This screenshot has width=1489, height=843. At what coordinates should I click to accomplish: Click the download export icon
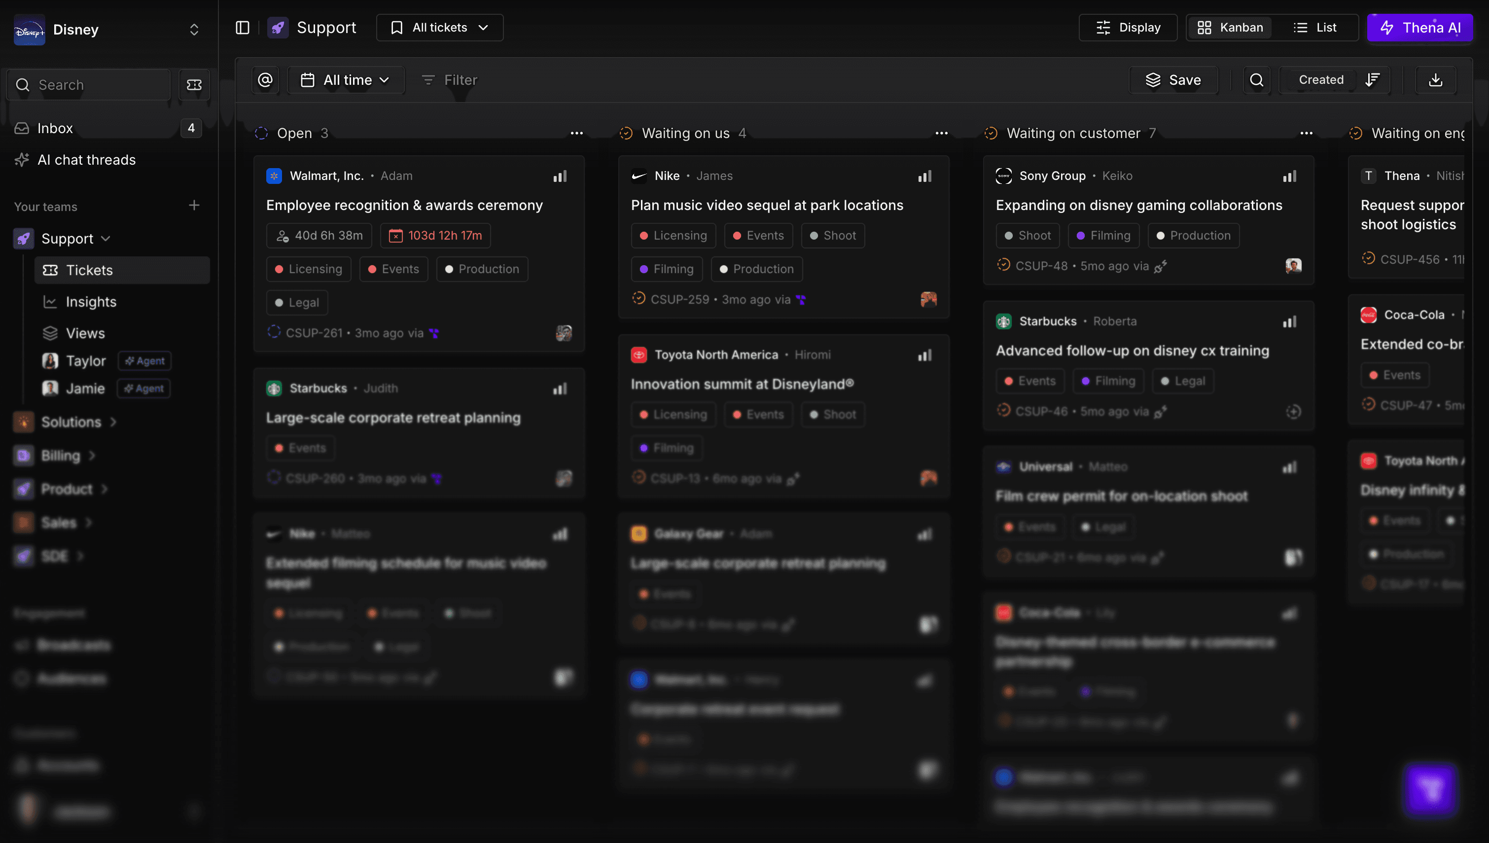(x=1435, y=80)
